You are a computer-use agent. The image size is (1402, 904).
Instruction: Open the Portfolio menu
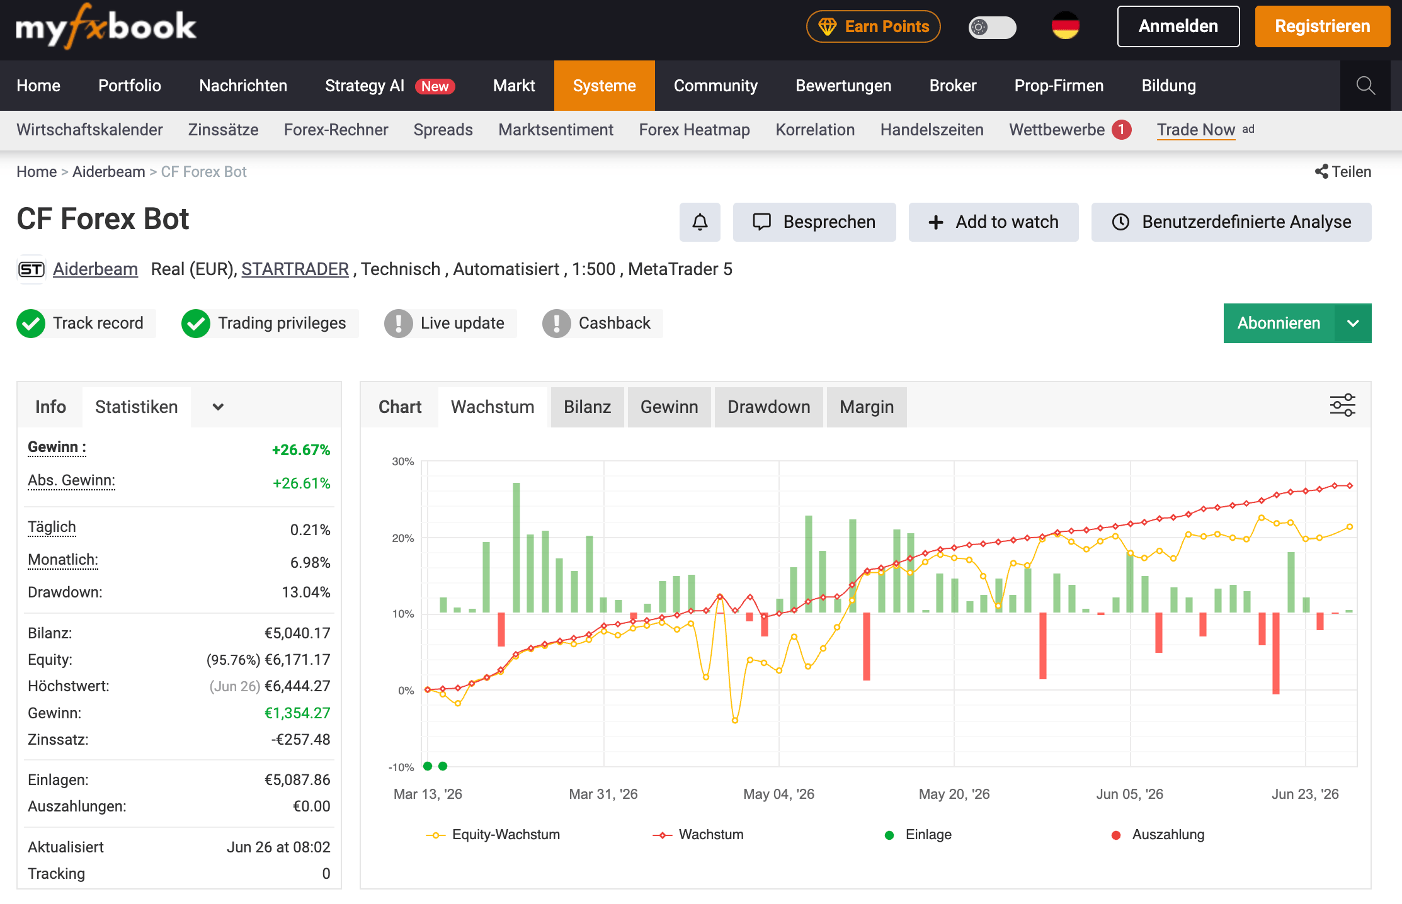(x=130, y=86)
